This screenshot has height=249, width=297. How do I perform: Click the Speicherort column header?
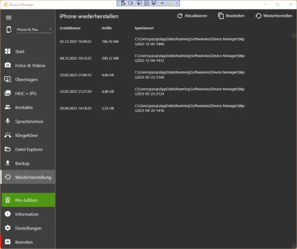[144, 28]
